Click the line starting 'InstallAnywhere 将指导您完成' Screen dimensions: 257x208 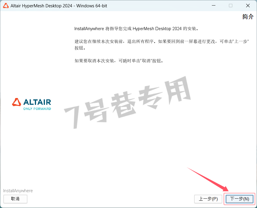pyautogui.click(x=136, y=29)
